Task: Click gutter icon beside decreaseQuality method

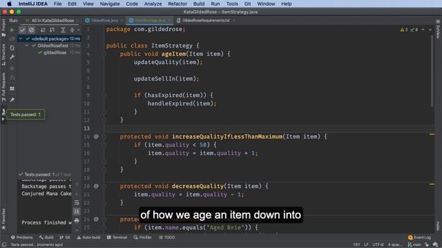Action: coord(96,186)
